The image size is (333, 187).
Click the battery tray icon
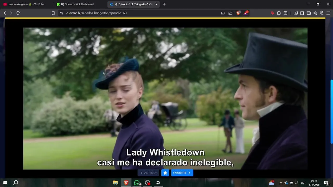(x=291, y=183)
